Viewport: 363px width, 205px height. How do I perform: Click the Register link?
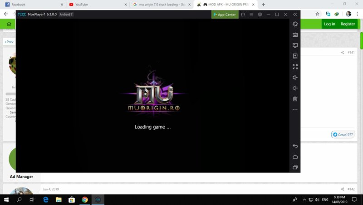[x=348, y=24]
